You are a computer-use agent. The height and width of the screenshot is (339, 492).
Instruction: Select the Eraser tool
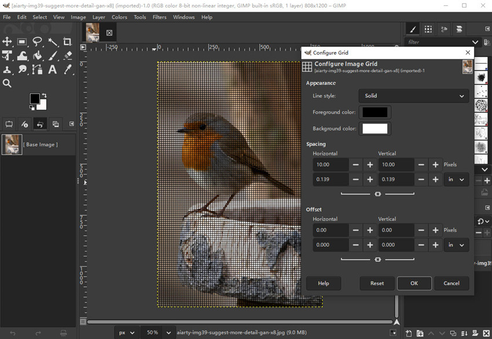67,56
